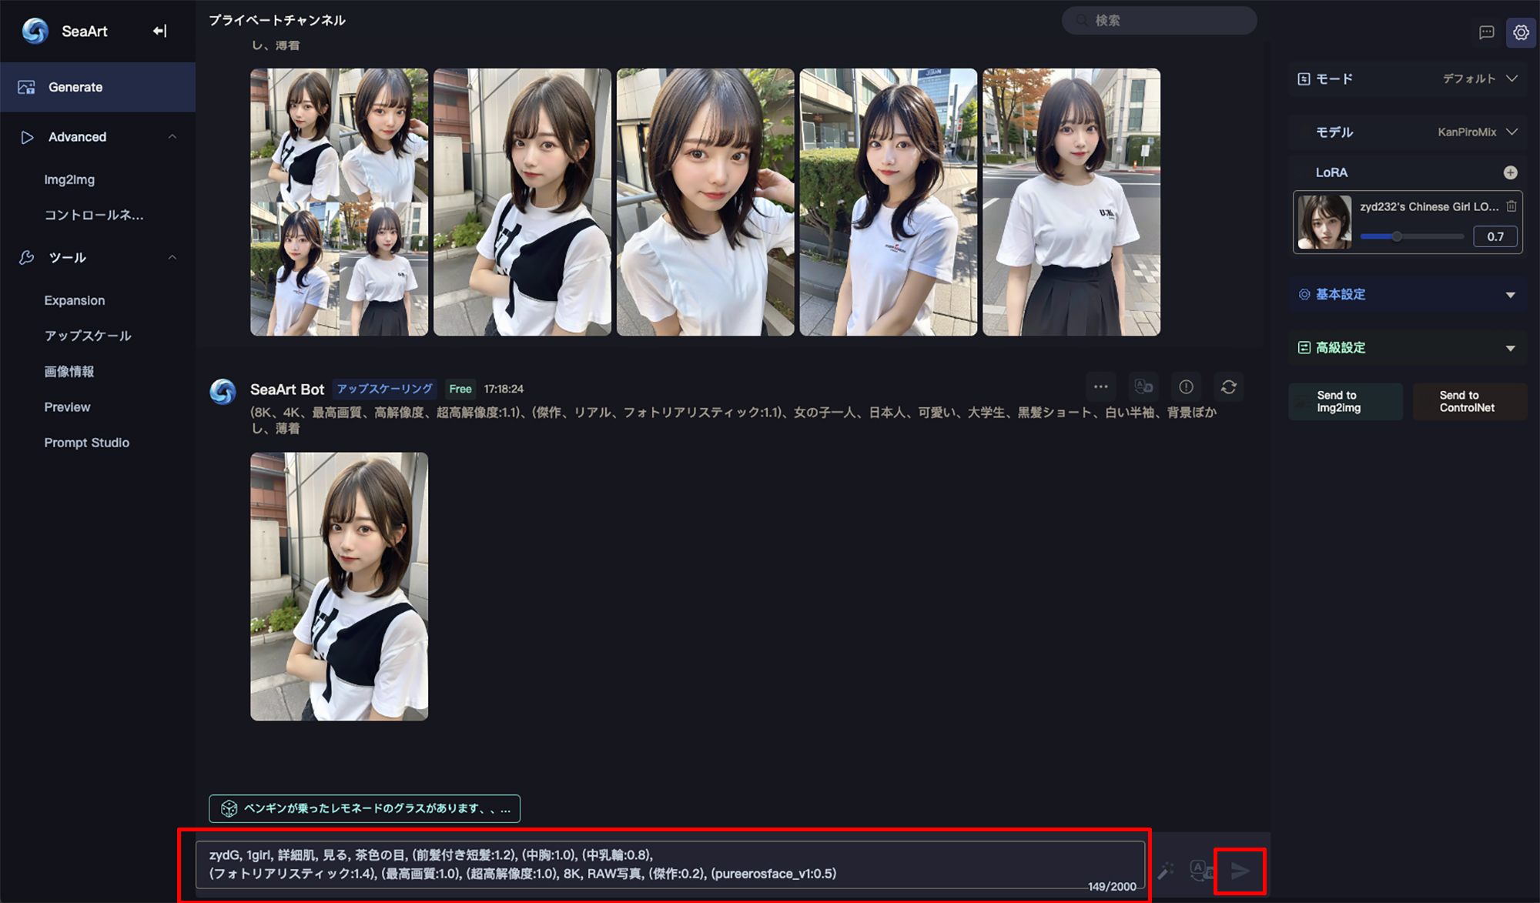This screenshot has width=1540, height=903.
Task: Delete the zyd232's Chinese Girl LoRA
Action: coord(1512,206)
